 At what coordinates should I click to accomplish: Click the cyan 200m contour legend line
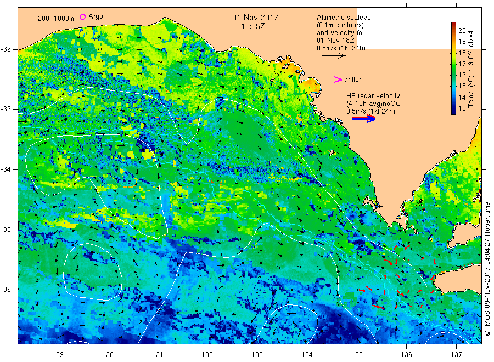click(x=46, y=23)
